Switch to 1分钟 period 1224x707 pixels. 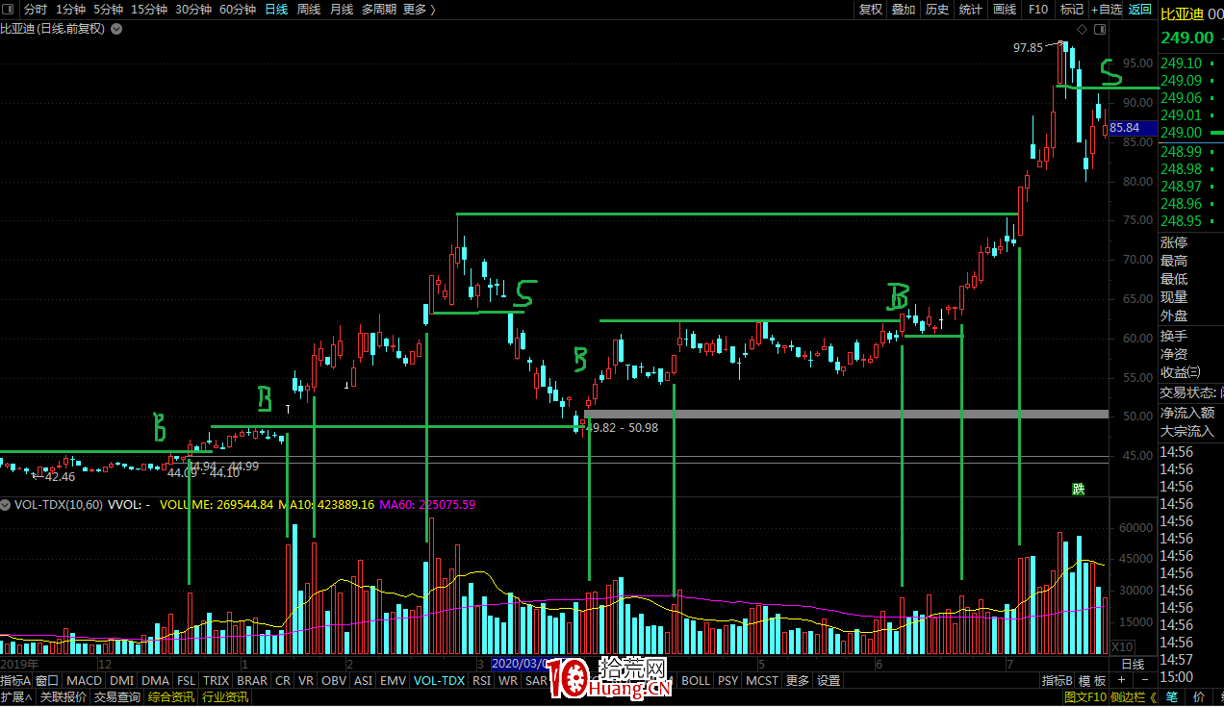pos(70,9)
